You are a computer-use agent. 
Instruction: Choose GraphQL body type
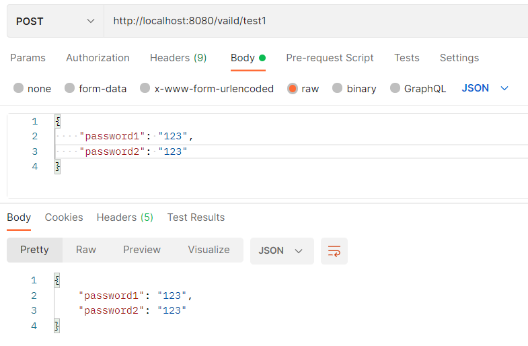tap(395, 88)
